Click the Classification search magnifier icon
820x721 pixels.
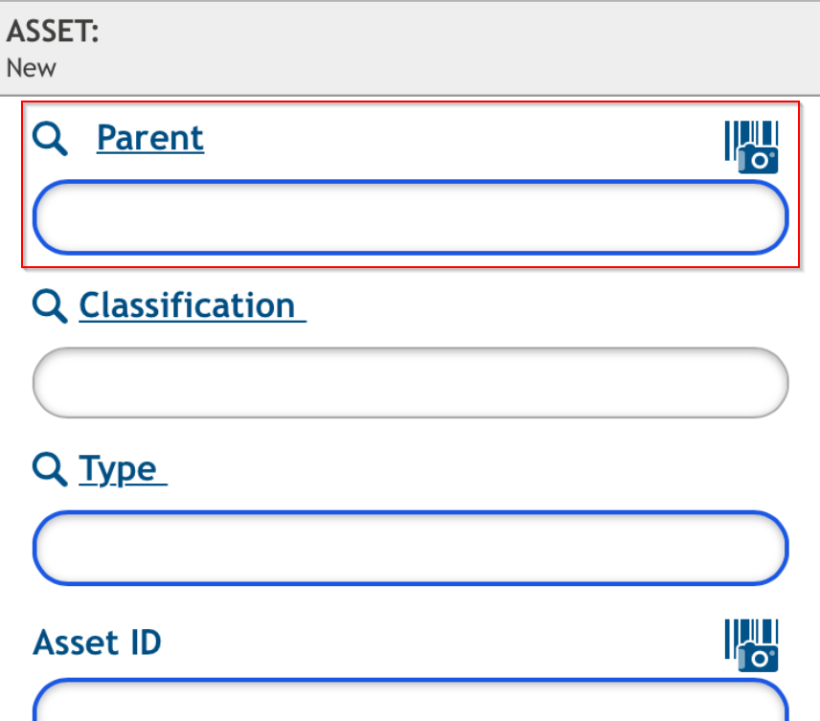50,306
